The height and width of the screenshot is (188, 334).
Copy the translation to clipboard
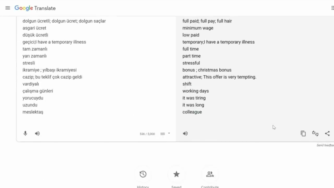[303, 133]
